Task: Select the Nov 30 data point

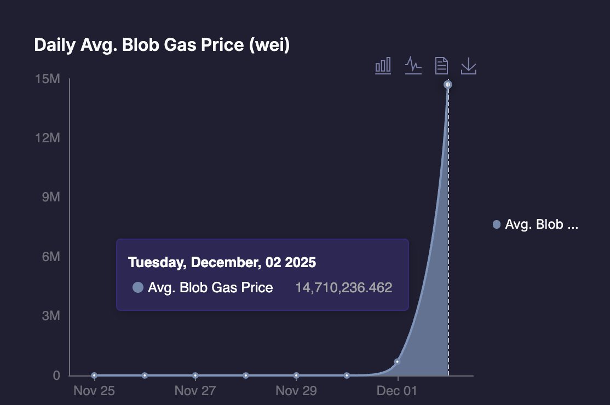Action: tap(347, 375)
